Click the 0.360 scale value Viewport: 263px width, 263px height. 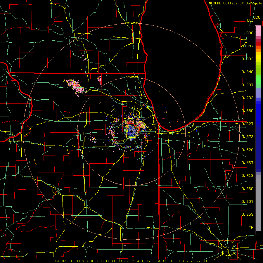click(x=248, y=189)
